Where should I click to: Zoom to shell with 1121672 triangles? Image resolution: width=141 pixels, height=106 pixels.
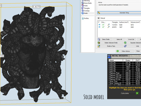click(108, 25)
